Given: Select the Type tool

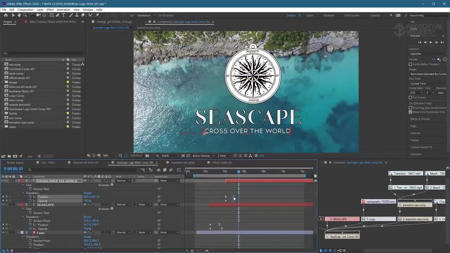Looking at the screenshot, I should (x=63, y=15).
